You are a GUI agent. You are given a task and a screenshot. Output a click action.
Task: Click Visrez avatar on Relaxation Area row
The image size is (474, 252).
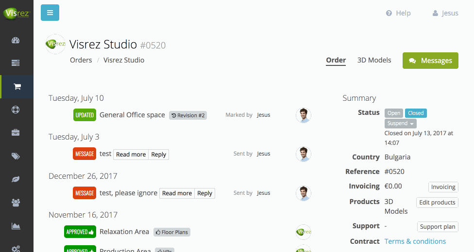[x=304, y=232]
